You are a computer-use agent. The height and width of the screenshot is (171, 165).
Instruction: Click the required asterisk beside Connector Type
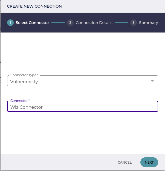[x=38, y=74]
